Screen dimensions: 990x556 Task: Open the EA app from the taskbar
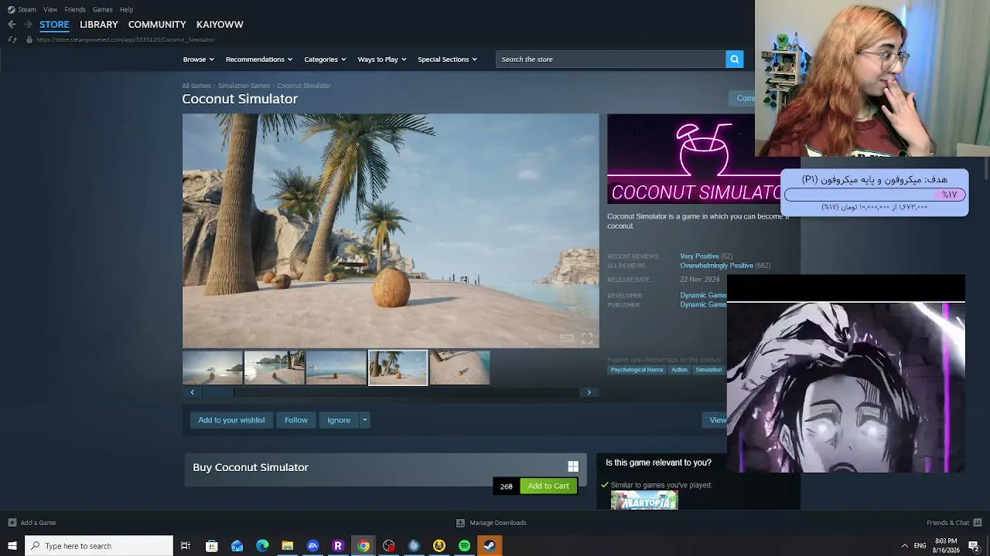(312, 546)
